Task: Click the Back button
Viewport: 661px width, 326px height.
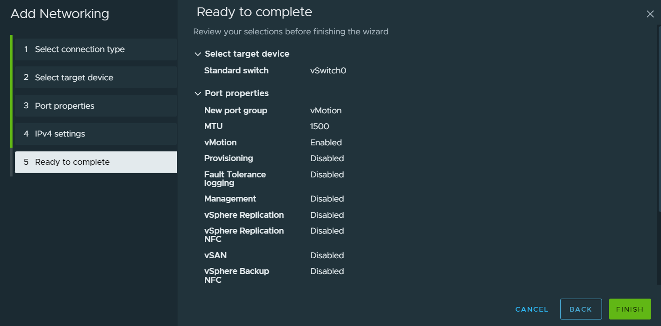Action: [581, 309]
